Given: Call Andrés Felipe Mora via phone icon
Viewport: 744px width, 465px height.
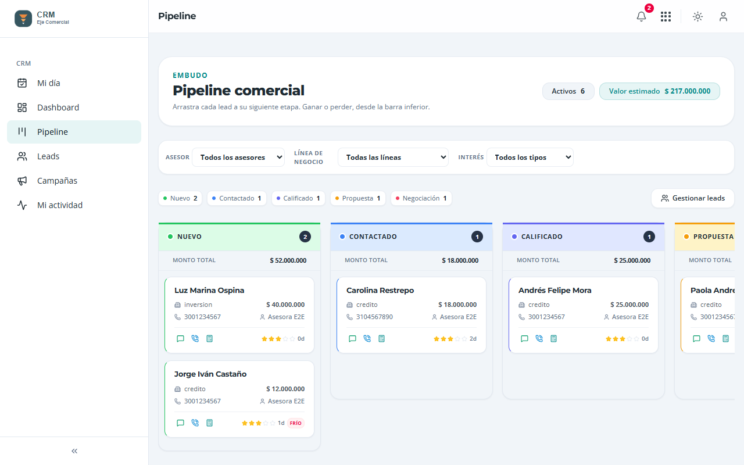Looking at the screenshot, I should click(539, 338).
